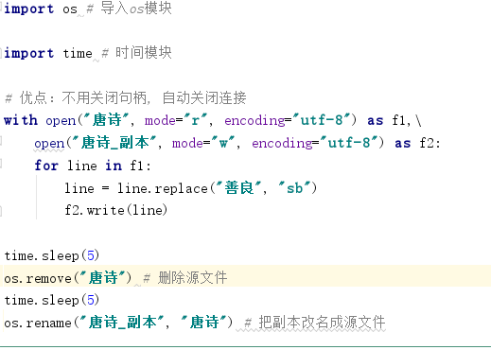Click "os.rename" call
Image resolution: width=491 pixels, height=350 pixels.
pyautogui.click(x=38, y=323)
